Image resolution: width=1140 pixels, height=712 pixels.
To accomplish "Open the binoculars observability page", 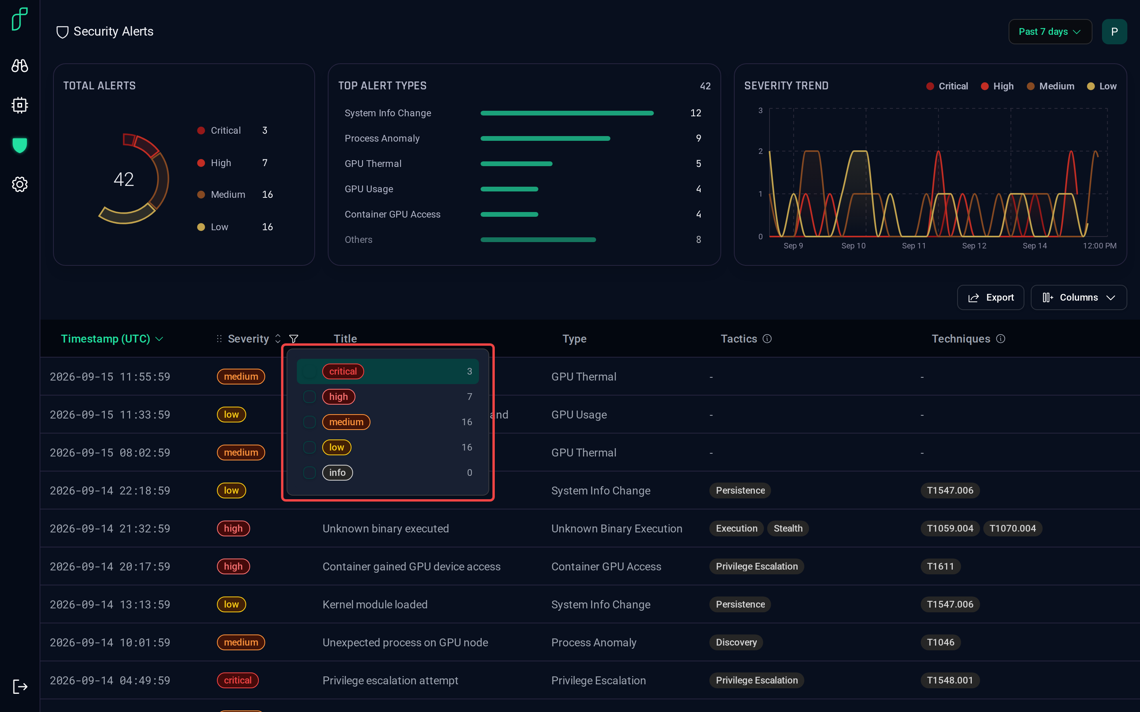I will [20, 65].
